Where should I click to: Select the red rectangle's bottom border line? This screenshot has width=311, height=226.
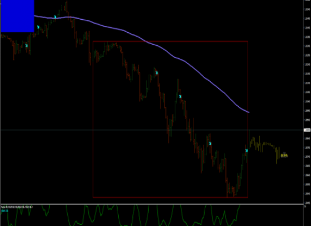pyautogui.click(x=170, y=197)
